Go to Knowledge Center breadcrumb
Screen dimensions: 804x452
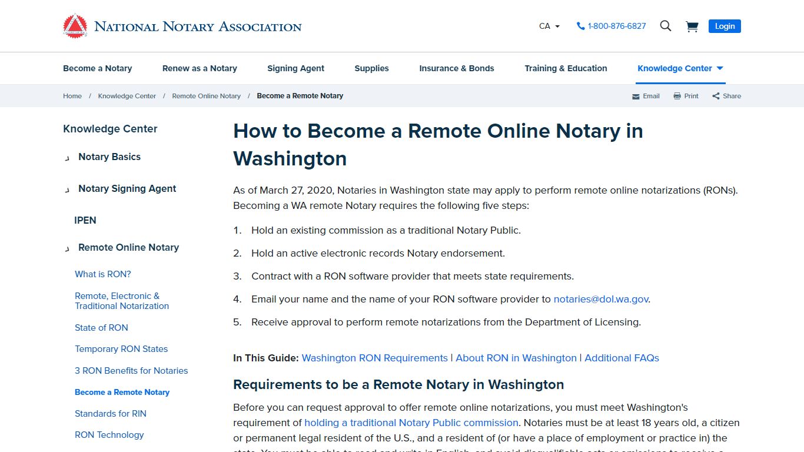click(127, 96)
